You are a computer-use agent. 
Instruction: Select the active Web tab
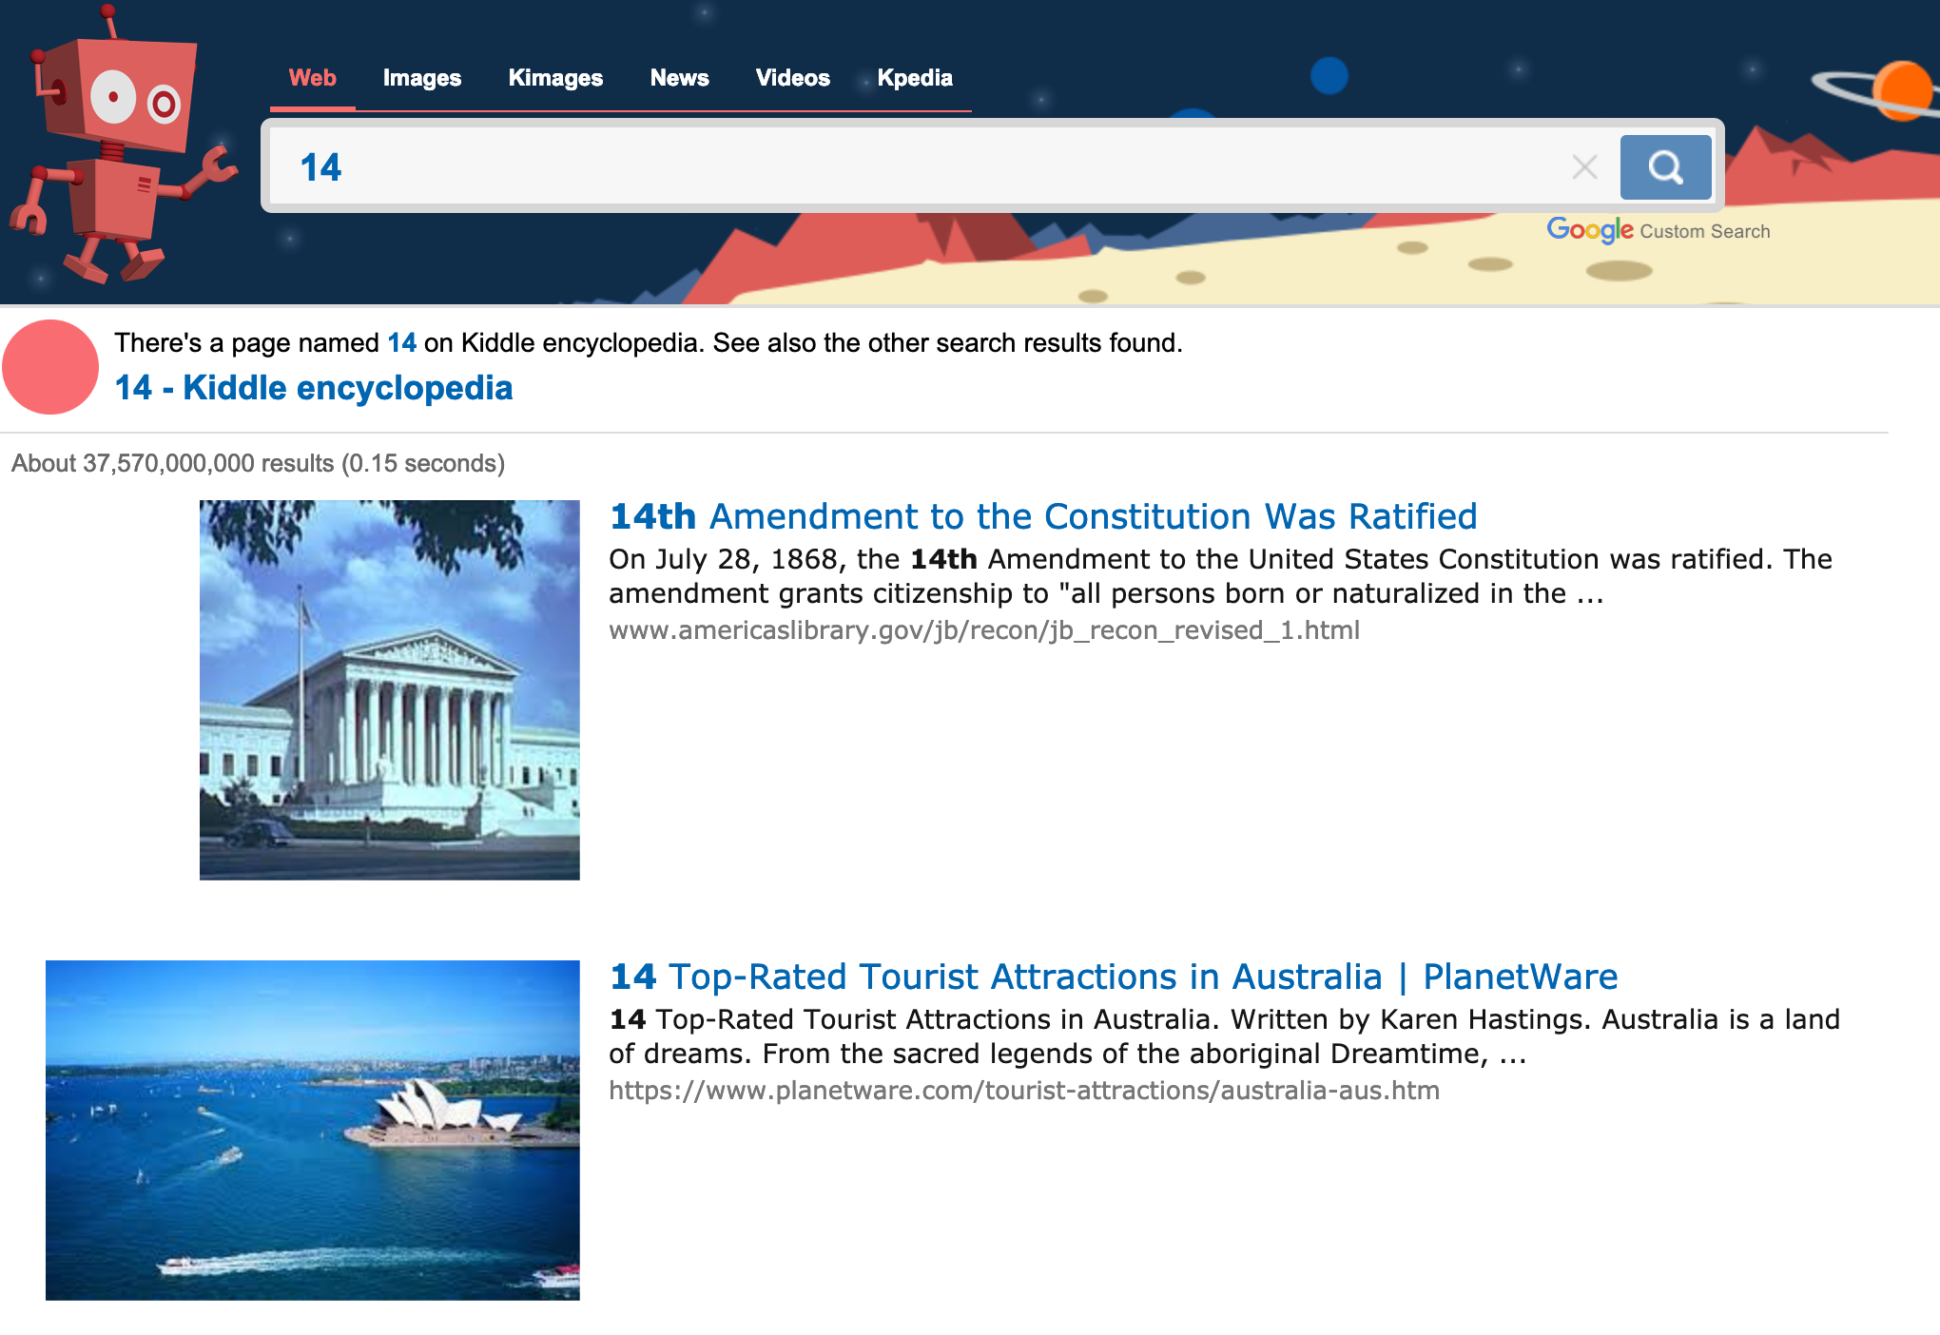pyautogui.click(x=312, y=78)
